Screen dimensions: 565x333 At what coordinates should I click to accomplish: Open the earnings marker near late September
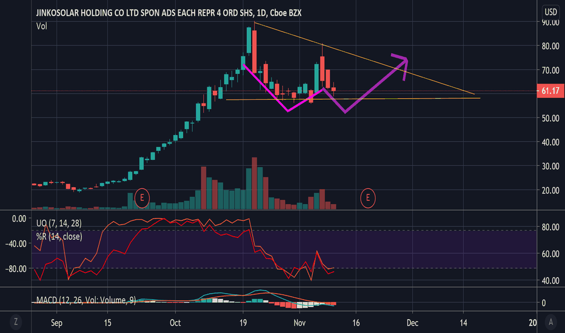(142, 197)
